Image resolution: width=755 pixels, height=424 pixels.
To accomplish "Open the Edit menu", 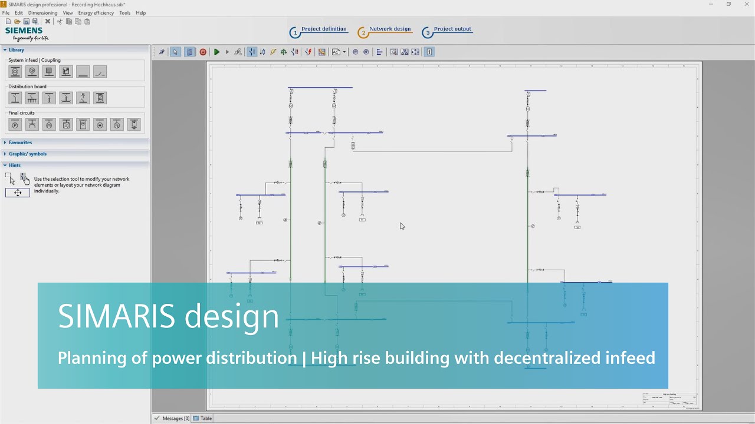I will click(x=19, y=13).
